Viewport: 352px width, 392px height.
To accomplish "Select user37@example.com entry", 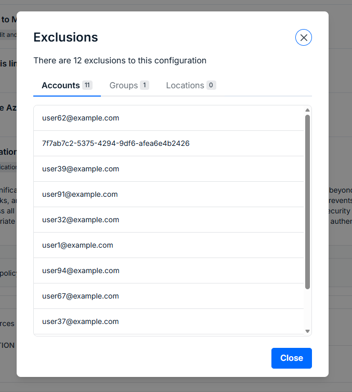I will click(x=169, y=321).
